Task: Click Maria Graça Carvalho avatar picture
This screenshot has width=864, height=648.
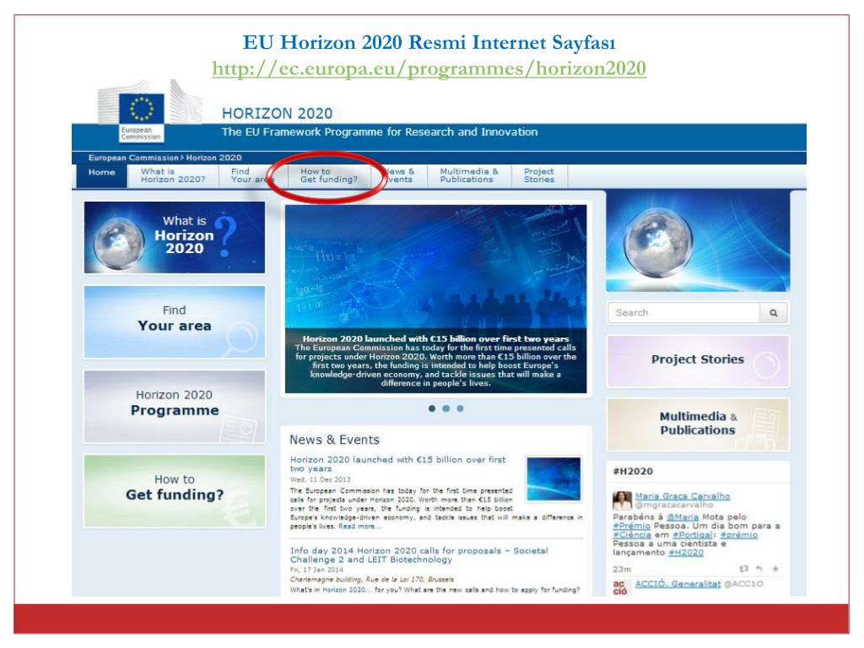Action: point(622,500)
